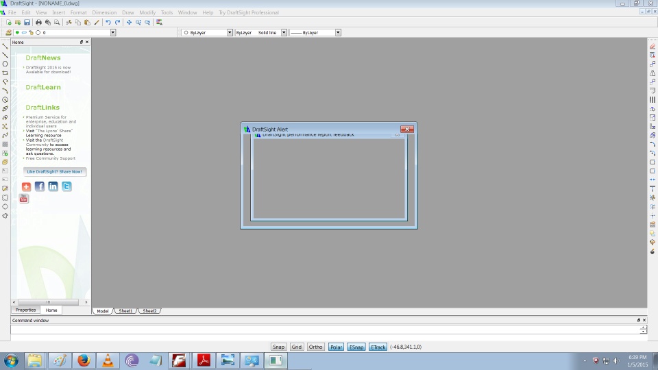Screen dimensions: 658x370
Task: Click Twitter share icon
Action: click(66, 186)
